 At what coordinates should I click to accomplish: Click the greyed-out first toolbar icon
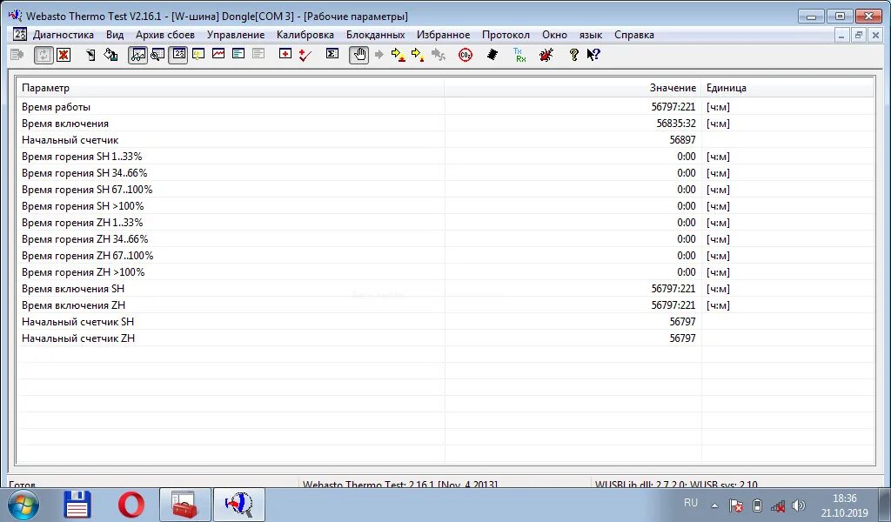click(x=17, y=55)
